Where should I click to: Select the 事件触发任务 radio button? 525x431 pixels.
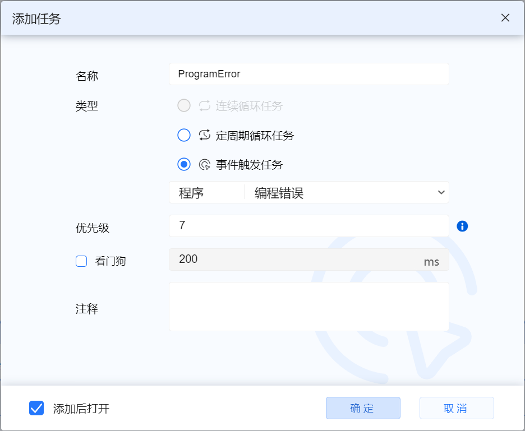point(183,164)
